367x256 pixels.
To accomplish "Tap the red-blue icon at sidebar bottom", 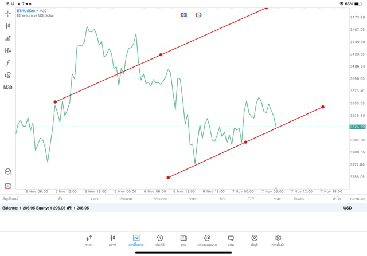I will click(8, 186).
